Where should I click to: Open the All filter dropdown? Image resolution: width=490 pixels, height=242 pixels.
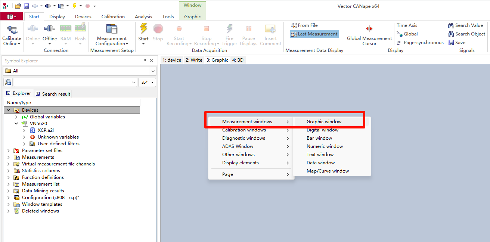point(80,71)
